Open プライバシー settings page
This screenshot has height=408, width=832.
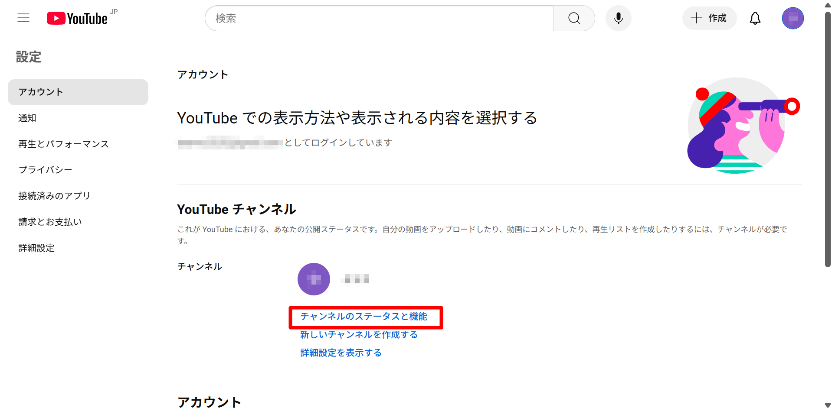[45, 170]
